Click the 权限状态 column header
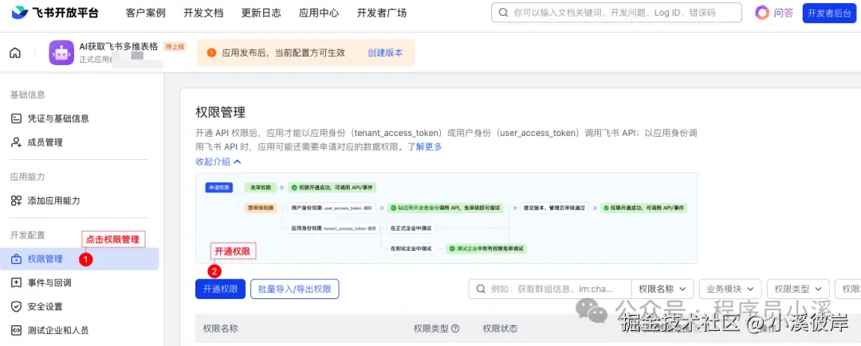 pyautogui.click(x=500, y=329)
